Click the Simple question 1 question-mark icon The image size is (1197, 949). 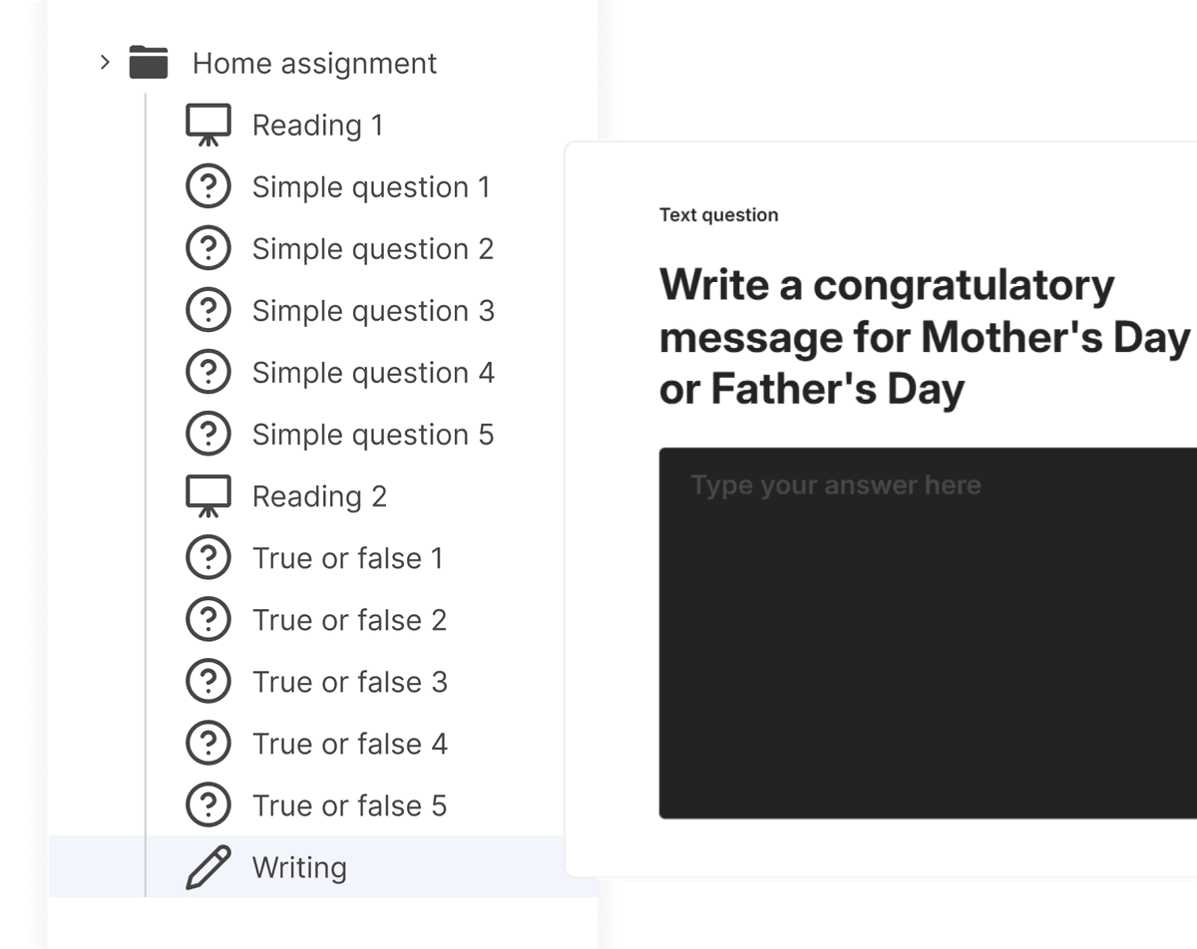click(208, 187)
